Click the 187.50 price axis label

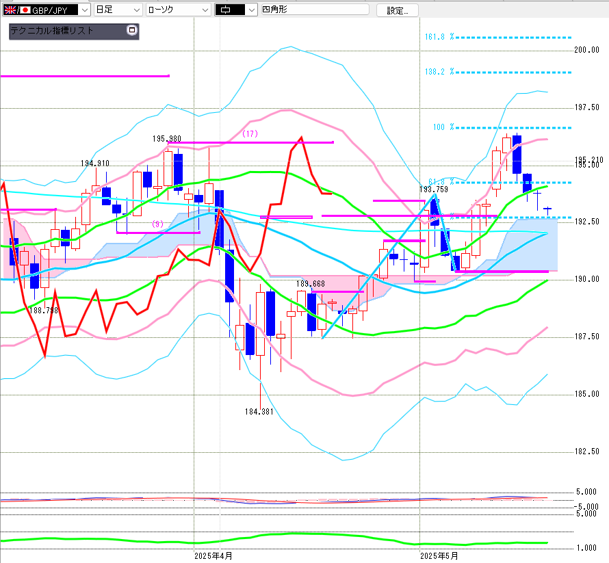point(586,337)
